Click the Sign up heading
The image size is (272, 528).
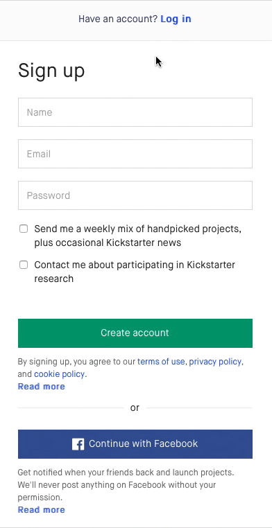coord(51,71)
